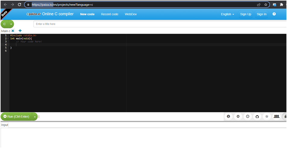287x148 pixels.
Task: Open editor settings gear icon
Action: point(238,117)
